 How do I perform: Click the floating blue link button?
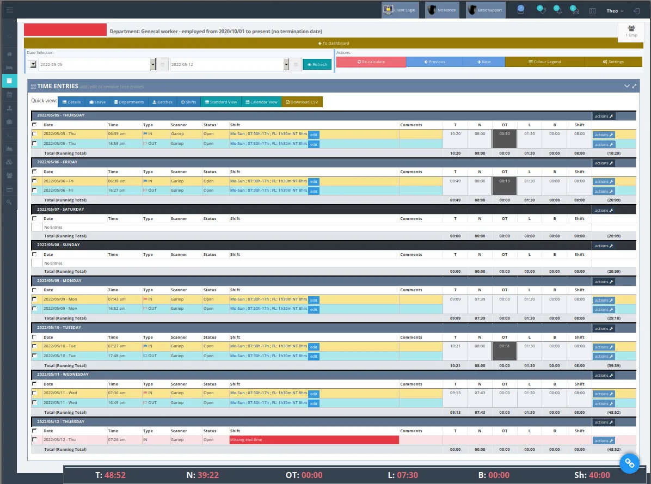click(x=629, y=463)
